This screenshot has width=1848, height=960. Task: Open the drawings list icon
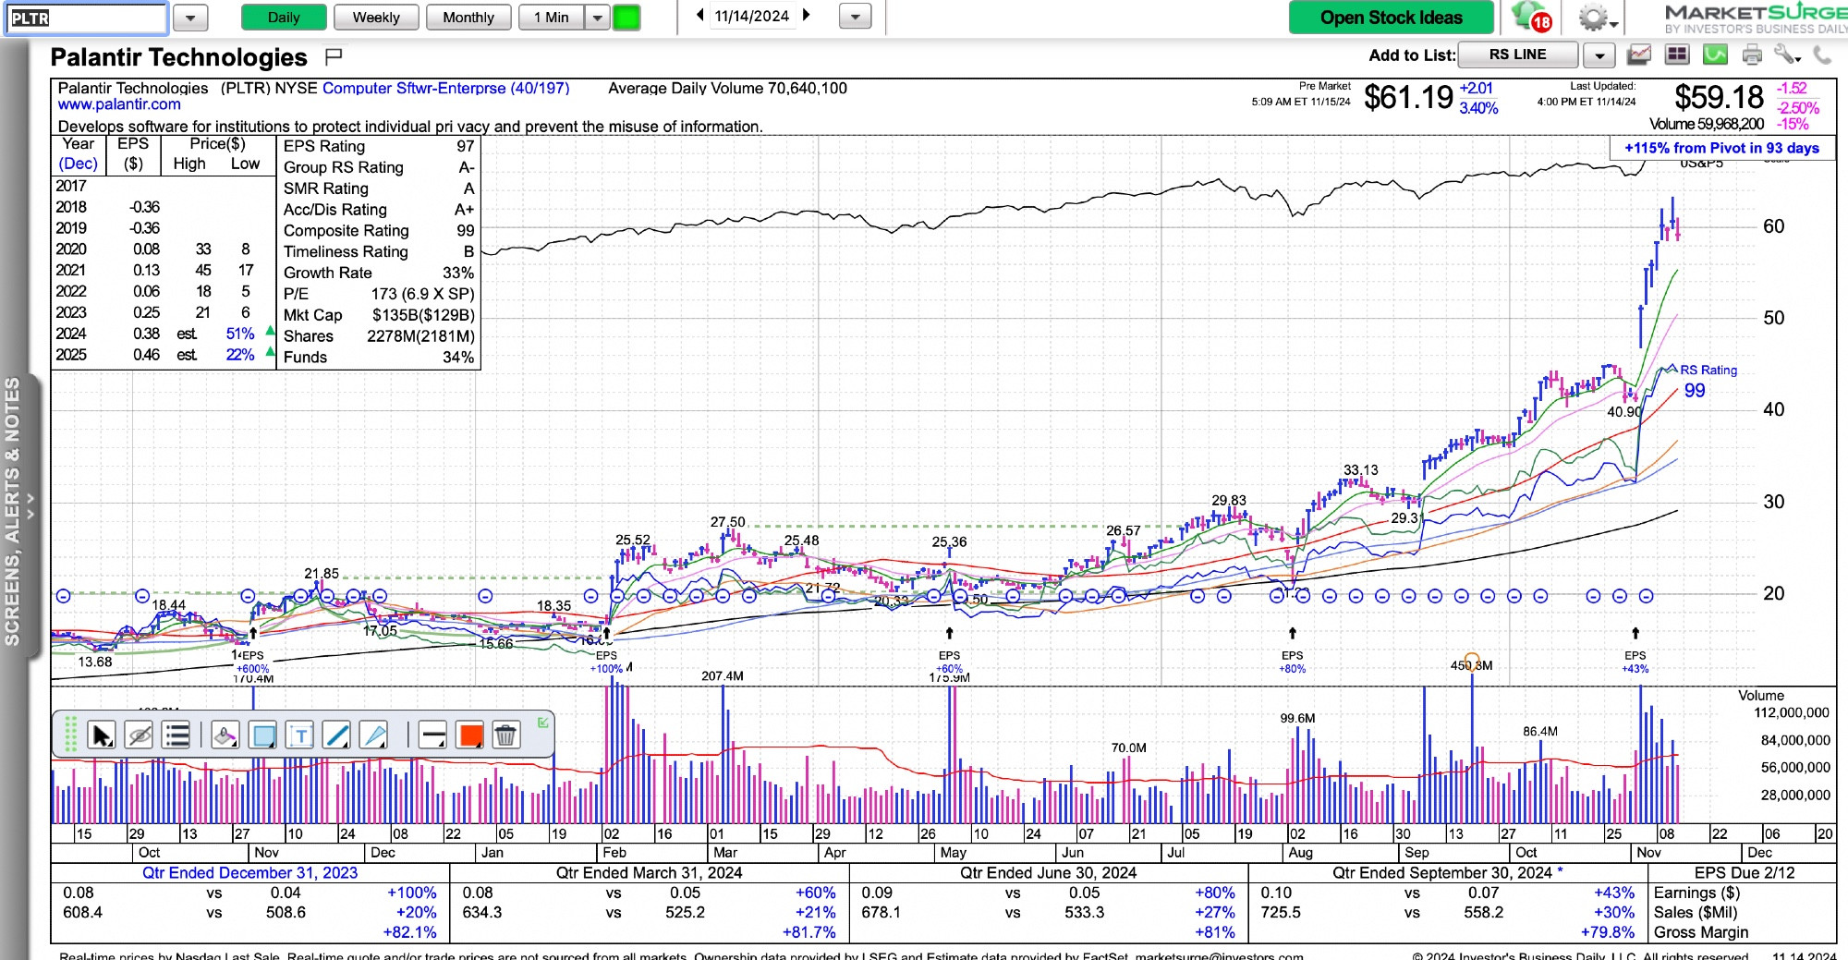click(x=176, y=735)
